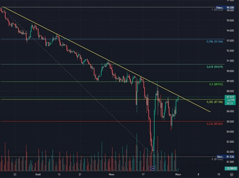Click the Макс. 96 300 price tag
The height and width of the screenshot is (178, 239).
(225, 8)
